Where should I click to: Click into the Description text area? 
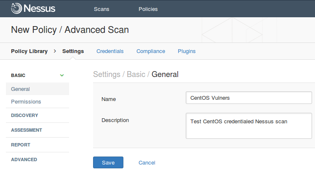click(x=249, y=126)
